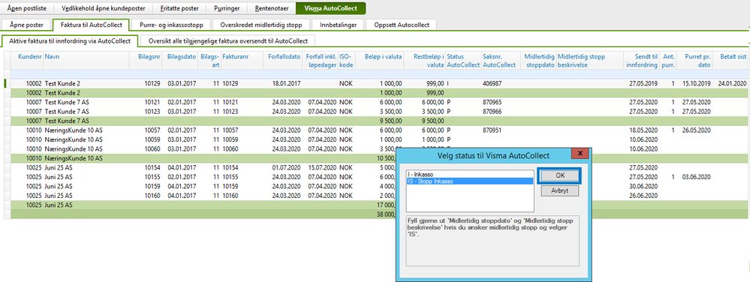Select invoice row 10129 for Test Kunde 2
The image size is (750, 282).
tap(376, 83)
